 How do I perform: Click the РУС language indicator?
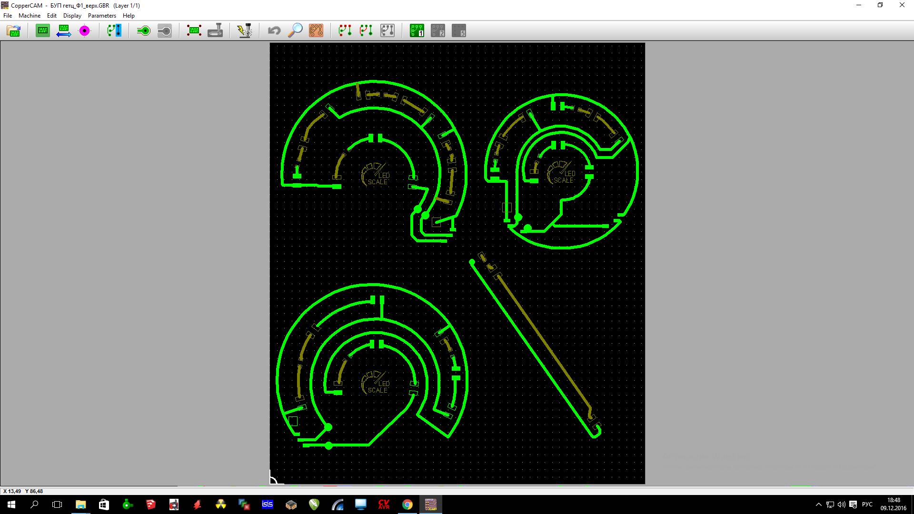coord(867,504)
